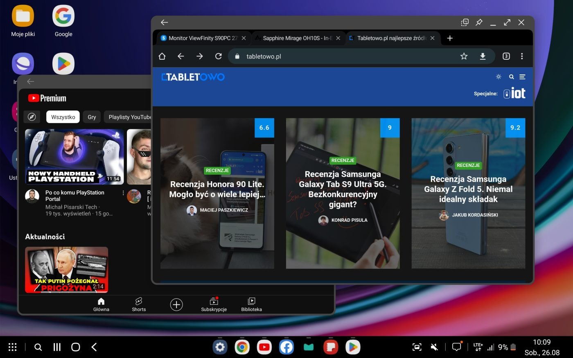Open Tabletowo site search

tap(511, 77)
